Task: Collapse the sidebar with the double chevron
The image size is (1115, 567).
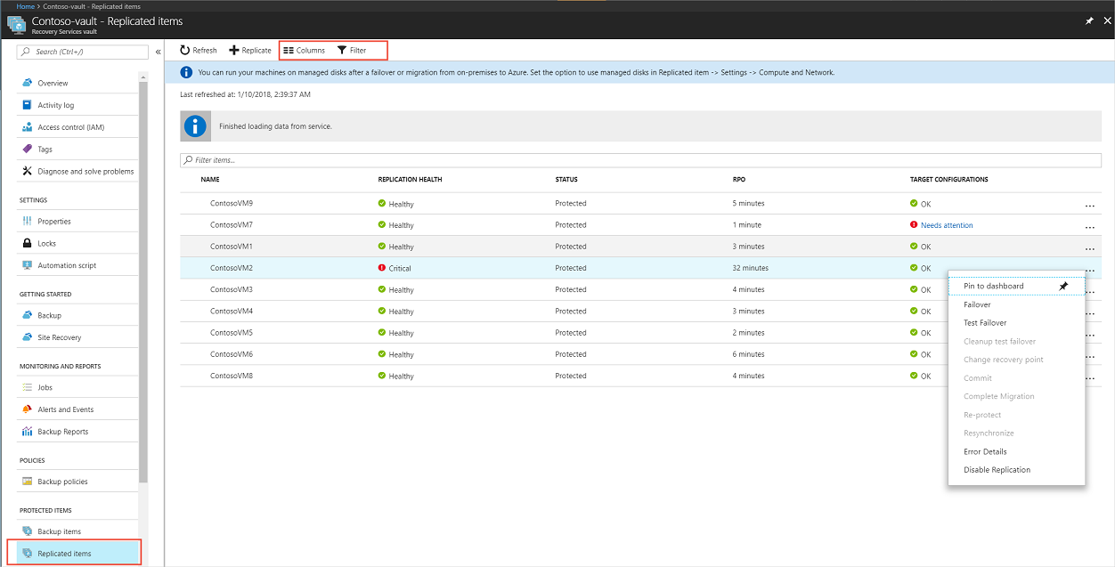Action: 158,51
